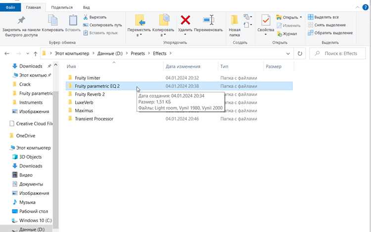Pin folder to Quick access panel

(x=21, y=26)
